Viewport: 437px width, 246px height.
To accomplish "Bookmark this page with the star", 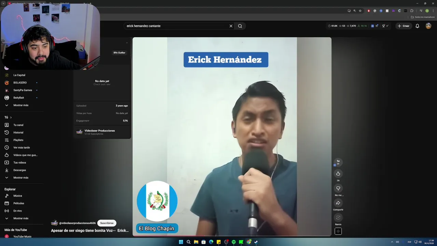I will (x=360, y=11).
